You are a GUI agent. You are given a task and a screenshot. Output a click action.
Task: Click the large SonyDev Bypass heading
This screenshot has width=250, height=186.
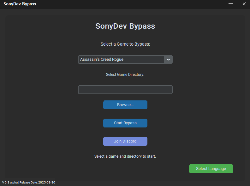pos(125,26)
